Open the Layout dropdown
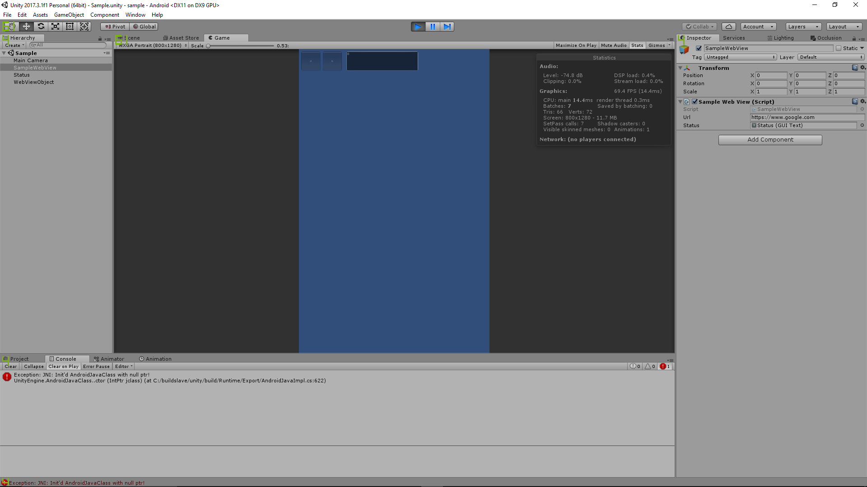This screenshot has height=487, width=867. 844,27
